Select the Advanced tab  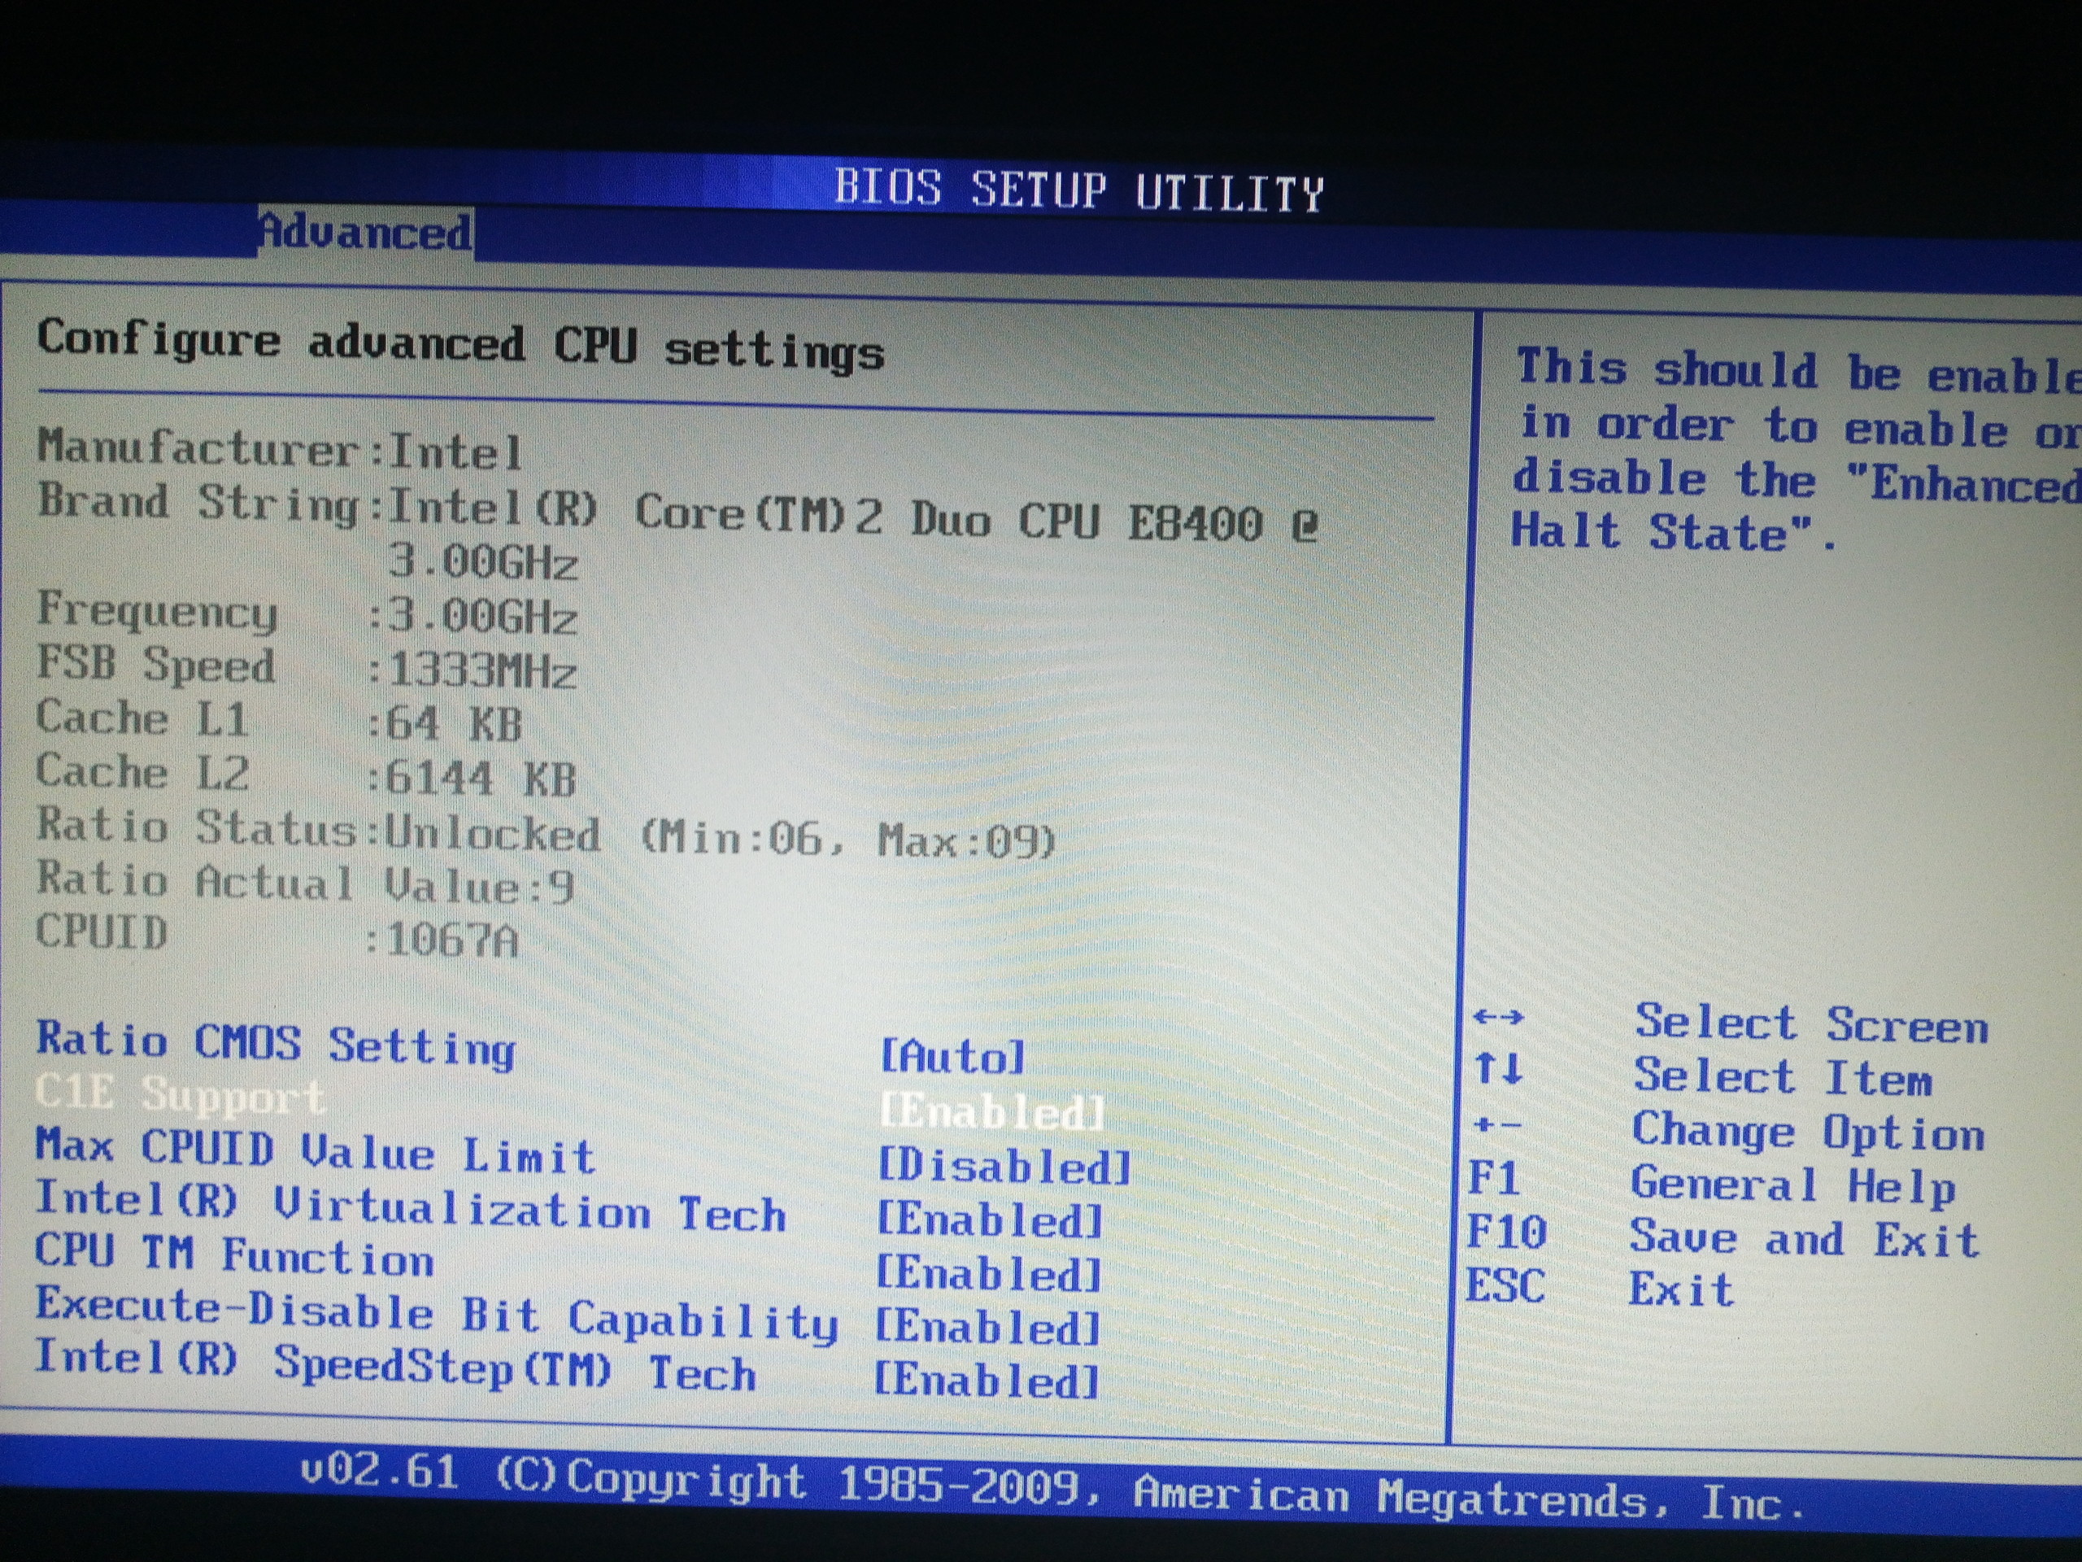tap(365, 232)
